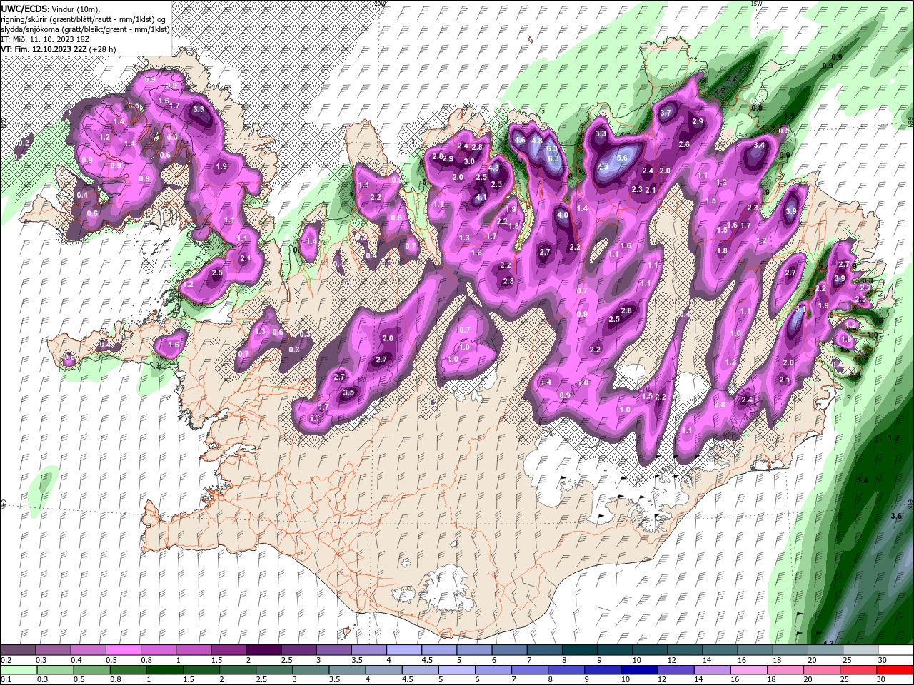Click the '4.0' precipitation value on the map
914x685 pixels.
pyautogui.click(x=563, y=215)
